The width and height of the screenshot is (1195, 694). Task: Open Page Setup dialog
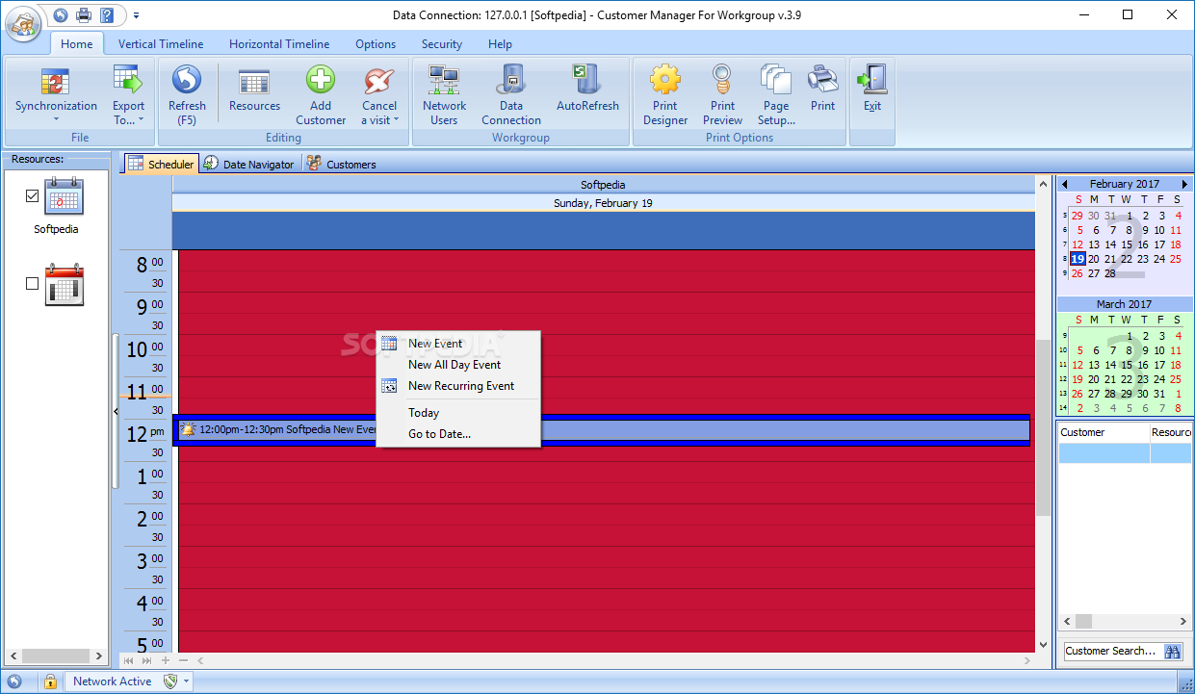pyautogui.click(x=776, y=94)
